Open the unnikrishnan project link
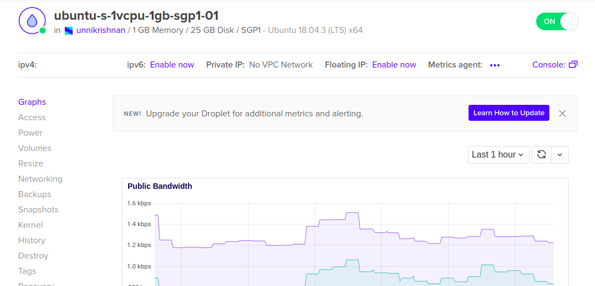Screen dimensions: 595x286 coord(101,30)
